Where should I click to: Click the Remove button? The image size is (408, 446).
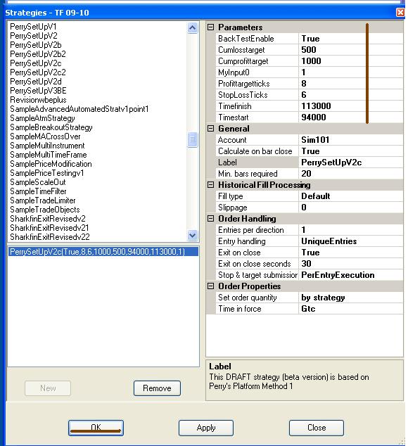pos(157,388)
